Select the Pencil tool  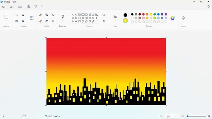40,15
